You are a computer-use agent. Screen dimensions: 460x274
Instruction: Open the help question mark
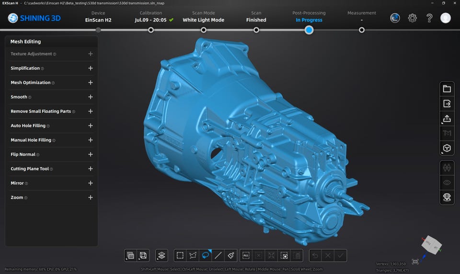[x=429, y=18]
